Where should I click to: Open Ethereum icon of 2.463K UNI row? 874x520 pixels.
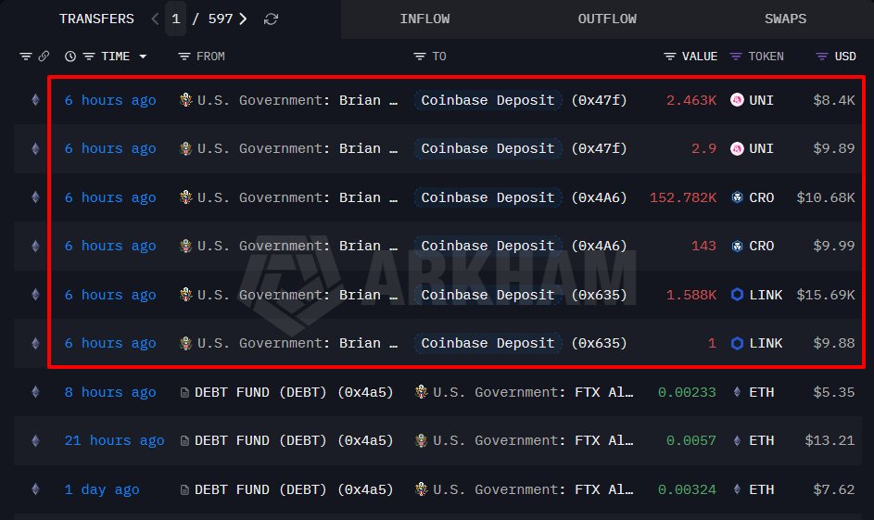click(35, 100)
